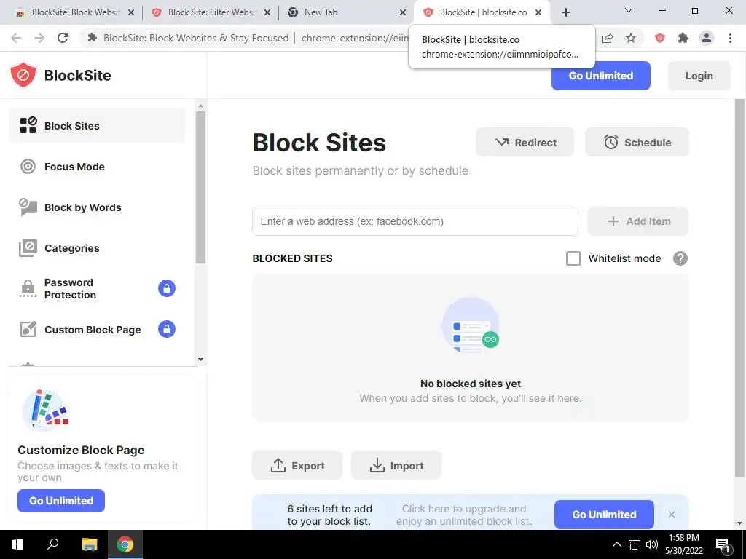746x559 pixels.
Task: Click the main page vertical scrollbar
Action: tap(739, 288)
